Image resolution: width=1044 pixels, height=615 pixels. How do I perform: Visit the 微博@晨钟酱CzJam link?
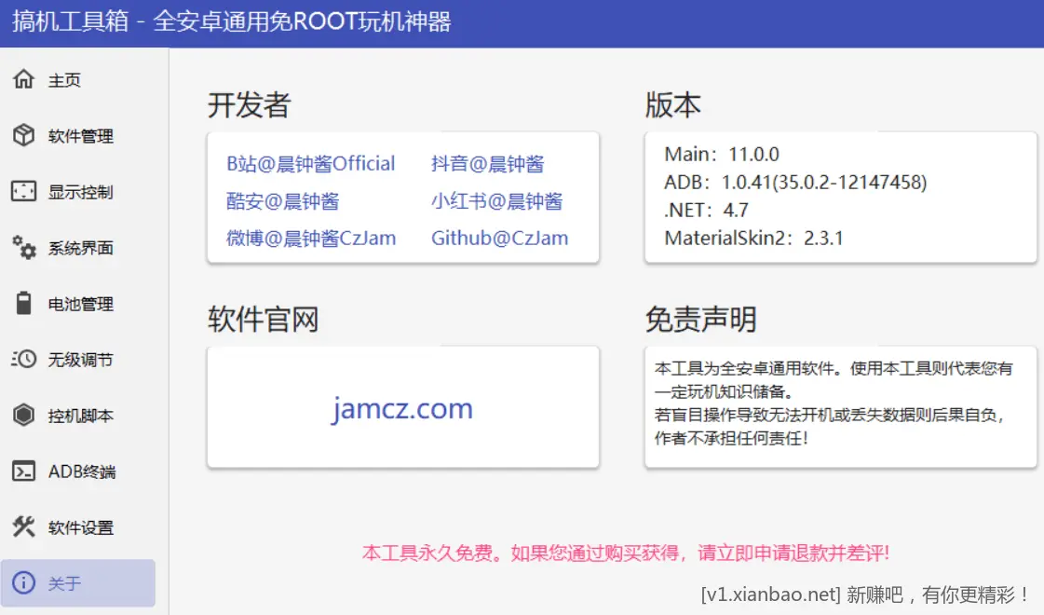[x=311, y=239]
